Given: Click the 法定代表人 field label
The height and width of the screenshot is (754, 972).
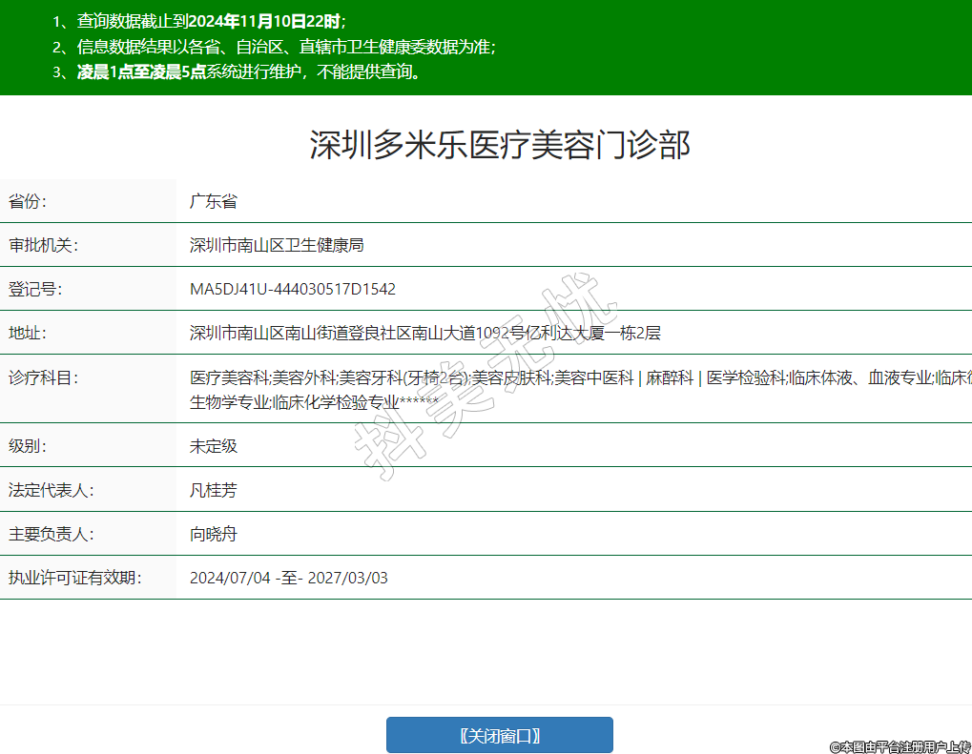Looking at the screenshot, I should [x=50, y=490].
